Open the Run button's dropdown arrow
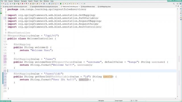The image size is (182, 102). (x=16, y=4)
